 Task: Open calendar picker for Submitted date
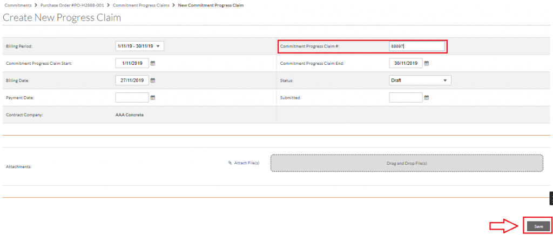coord(427,98)
